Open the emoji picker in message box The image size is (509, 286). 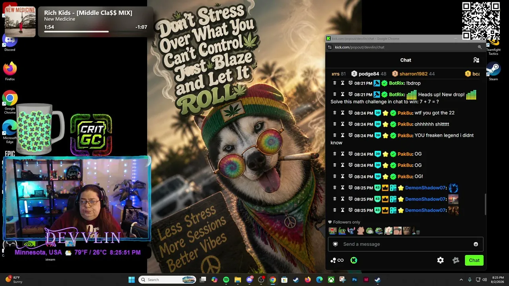(x=476, y=244)
